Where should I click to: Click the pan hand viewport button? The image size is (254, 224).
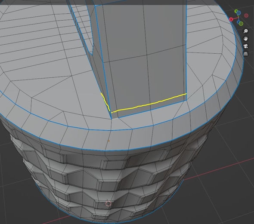point(246,39)
